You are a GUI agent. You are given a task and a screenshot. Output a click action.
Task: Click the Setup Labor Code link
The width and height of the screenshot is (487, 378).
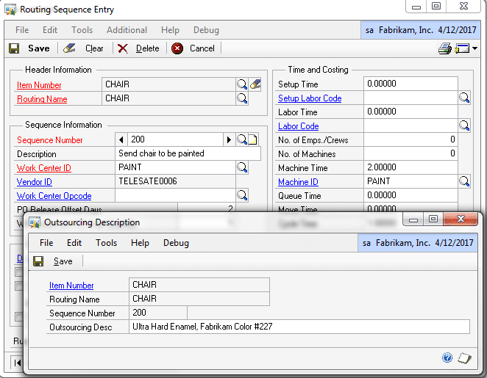pos(310,98)
